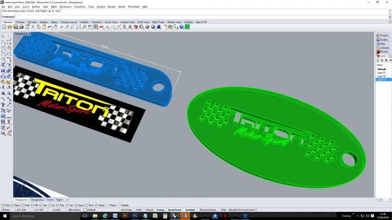Click the Copy icon in the Standard toolbar
Screen dimensions: 392x220
point(39,27)
